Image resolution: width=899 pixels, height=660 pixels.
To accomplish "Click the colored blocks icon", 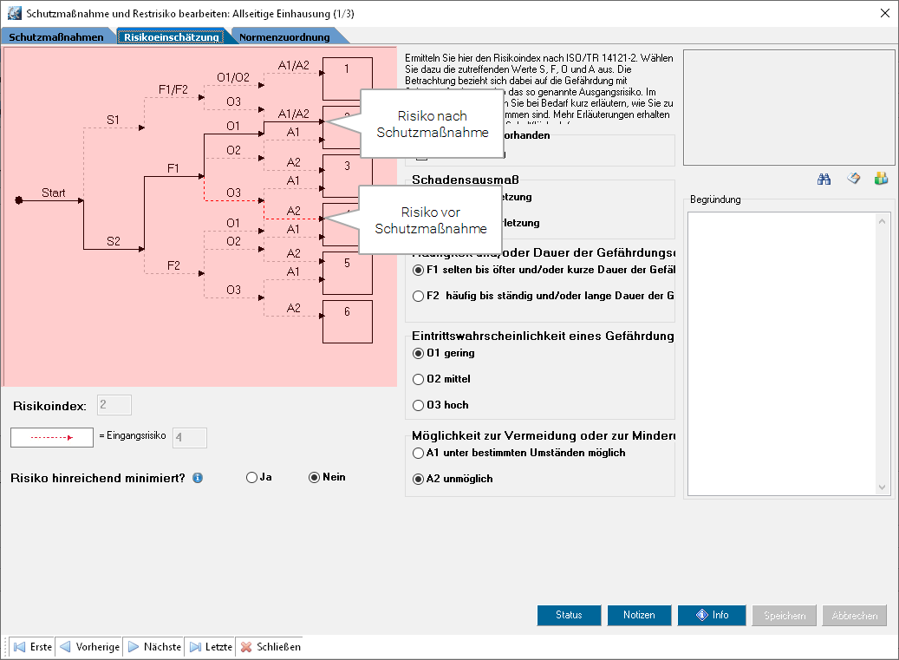I will coord(881,179).
